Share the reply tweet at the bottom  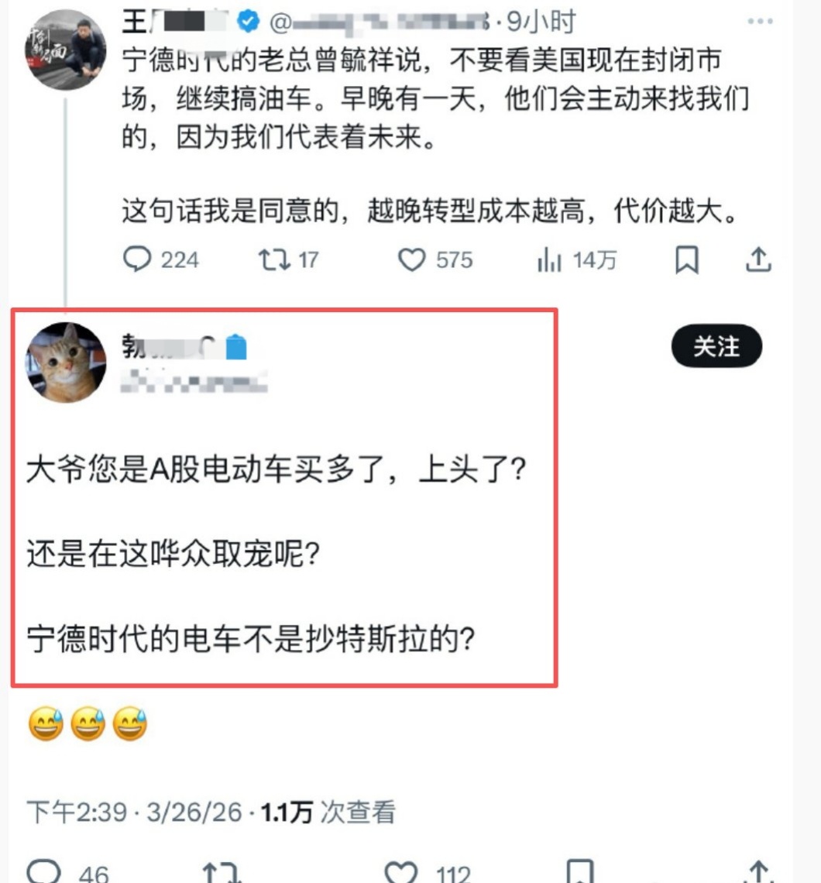click(758, 871)
